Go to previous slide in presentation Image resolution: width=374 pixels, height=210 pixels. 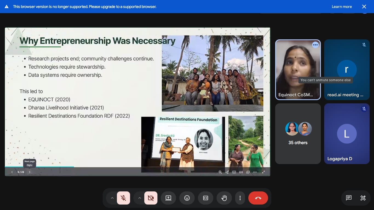(x=12, y=172)
